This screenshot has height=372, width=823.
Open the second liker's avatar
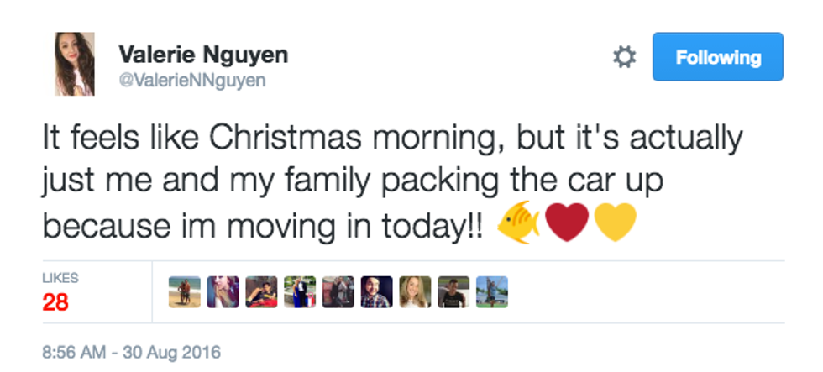tap(223, 292)
